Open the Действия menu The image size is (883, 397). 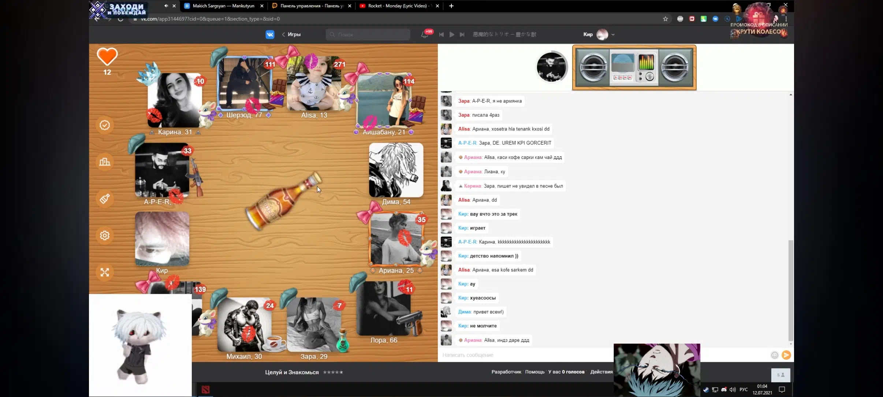601,372
